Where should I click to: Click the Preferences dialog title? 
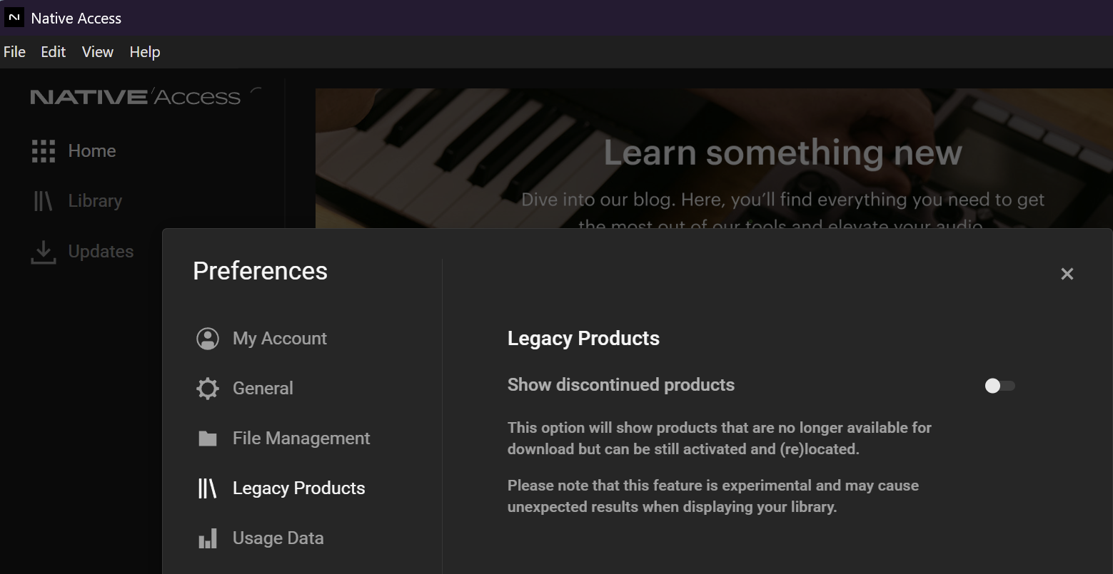260,271
